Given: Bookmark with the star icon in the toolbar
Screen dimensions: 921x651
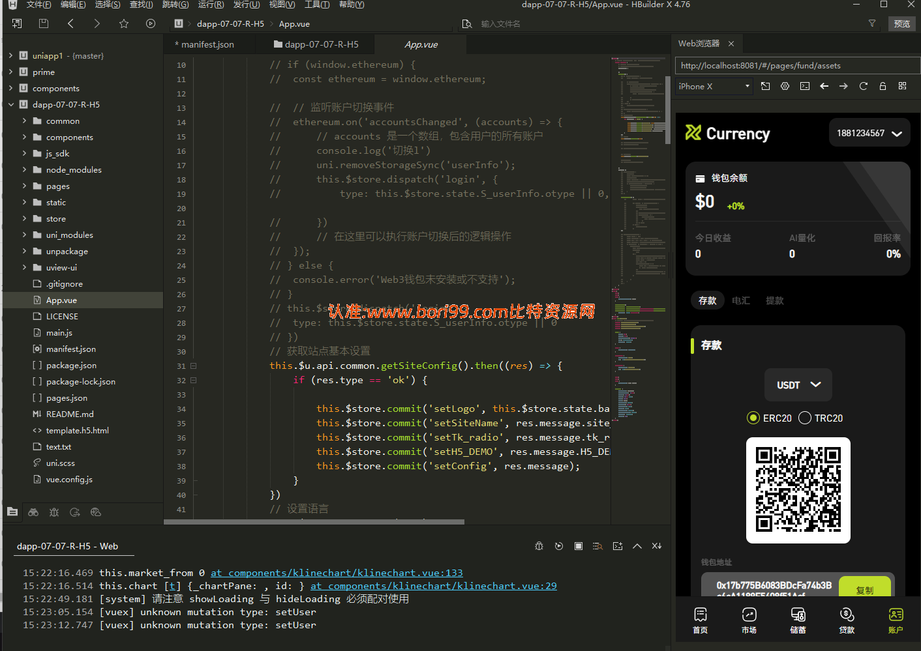Looking at the screenshot, I should (124, 23).
